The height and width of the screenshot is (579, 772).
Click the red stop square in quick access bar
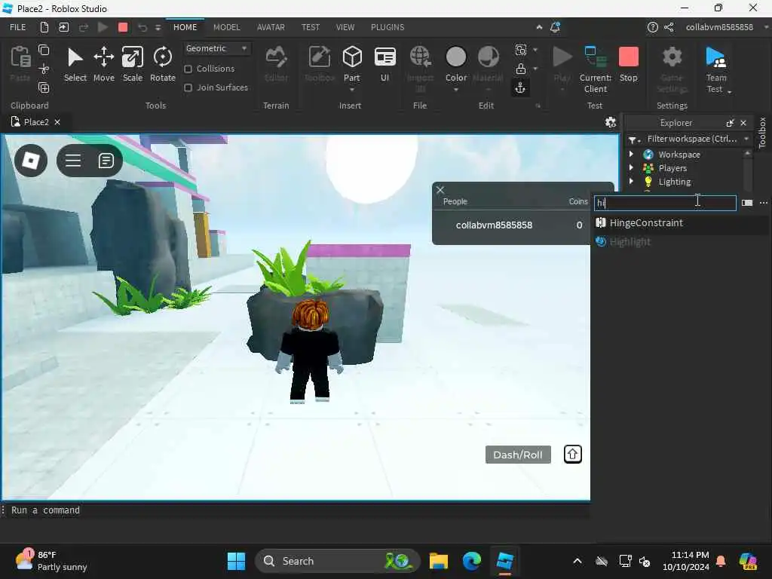(x=123, y=28)
